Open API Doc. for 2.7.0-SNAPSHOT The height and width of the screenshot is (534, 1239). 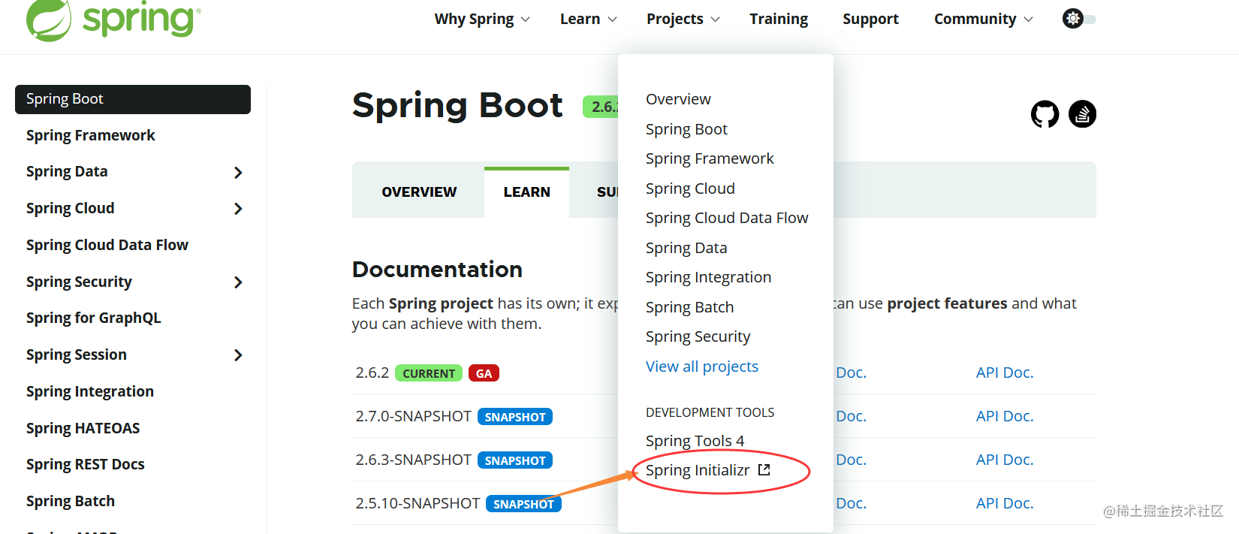click(1005, 416)
